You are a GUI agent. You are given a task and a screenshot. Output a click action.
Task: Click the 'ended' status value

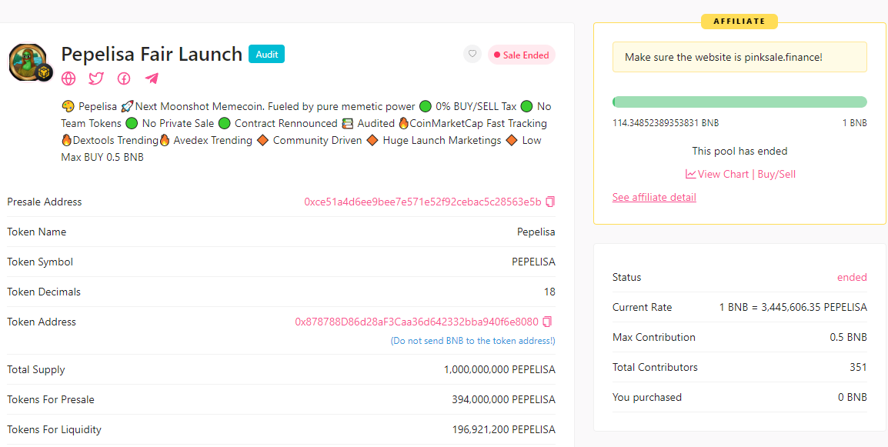(852, 277)
